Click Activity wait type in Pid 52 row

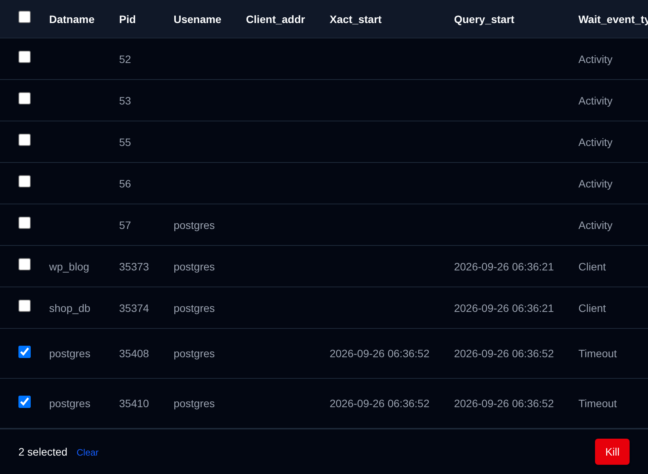pos(595,60)
